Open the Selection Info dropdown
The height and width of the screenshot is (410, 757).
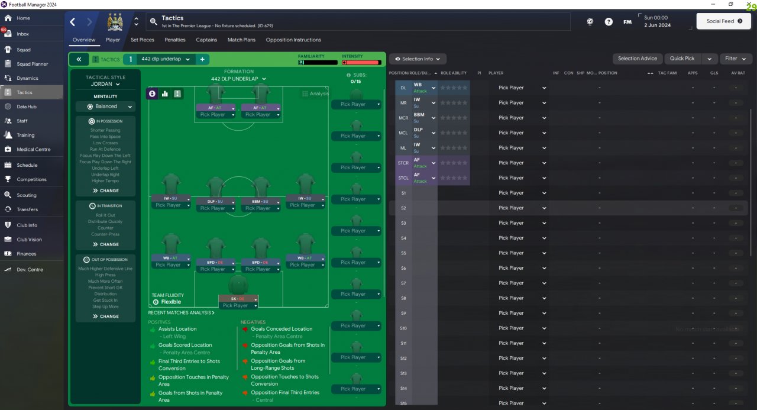pyautogui.click(x=418, y=59)
